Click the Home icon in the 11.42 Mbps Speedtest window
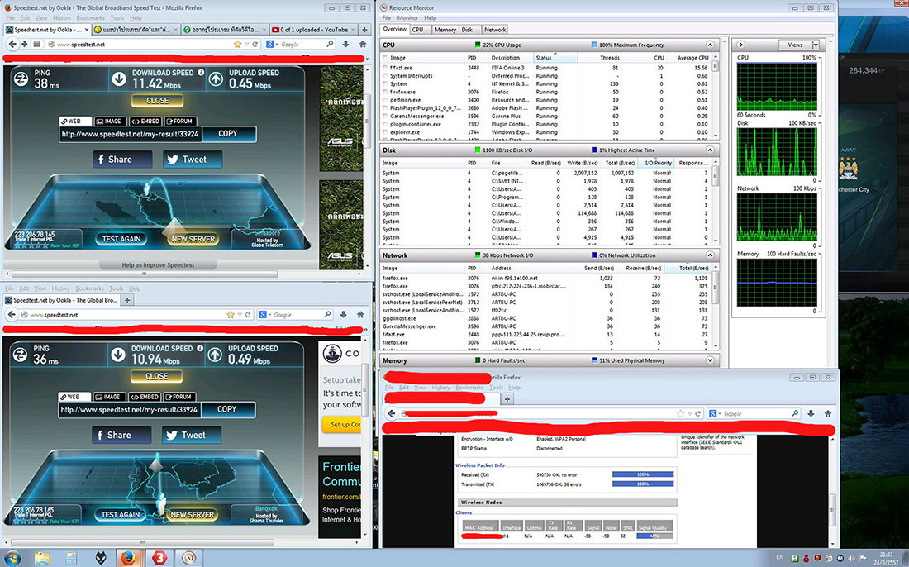909x567 pixels. 362,44
